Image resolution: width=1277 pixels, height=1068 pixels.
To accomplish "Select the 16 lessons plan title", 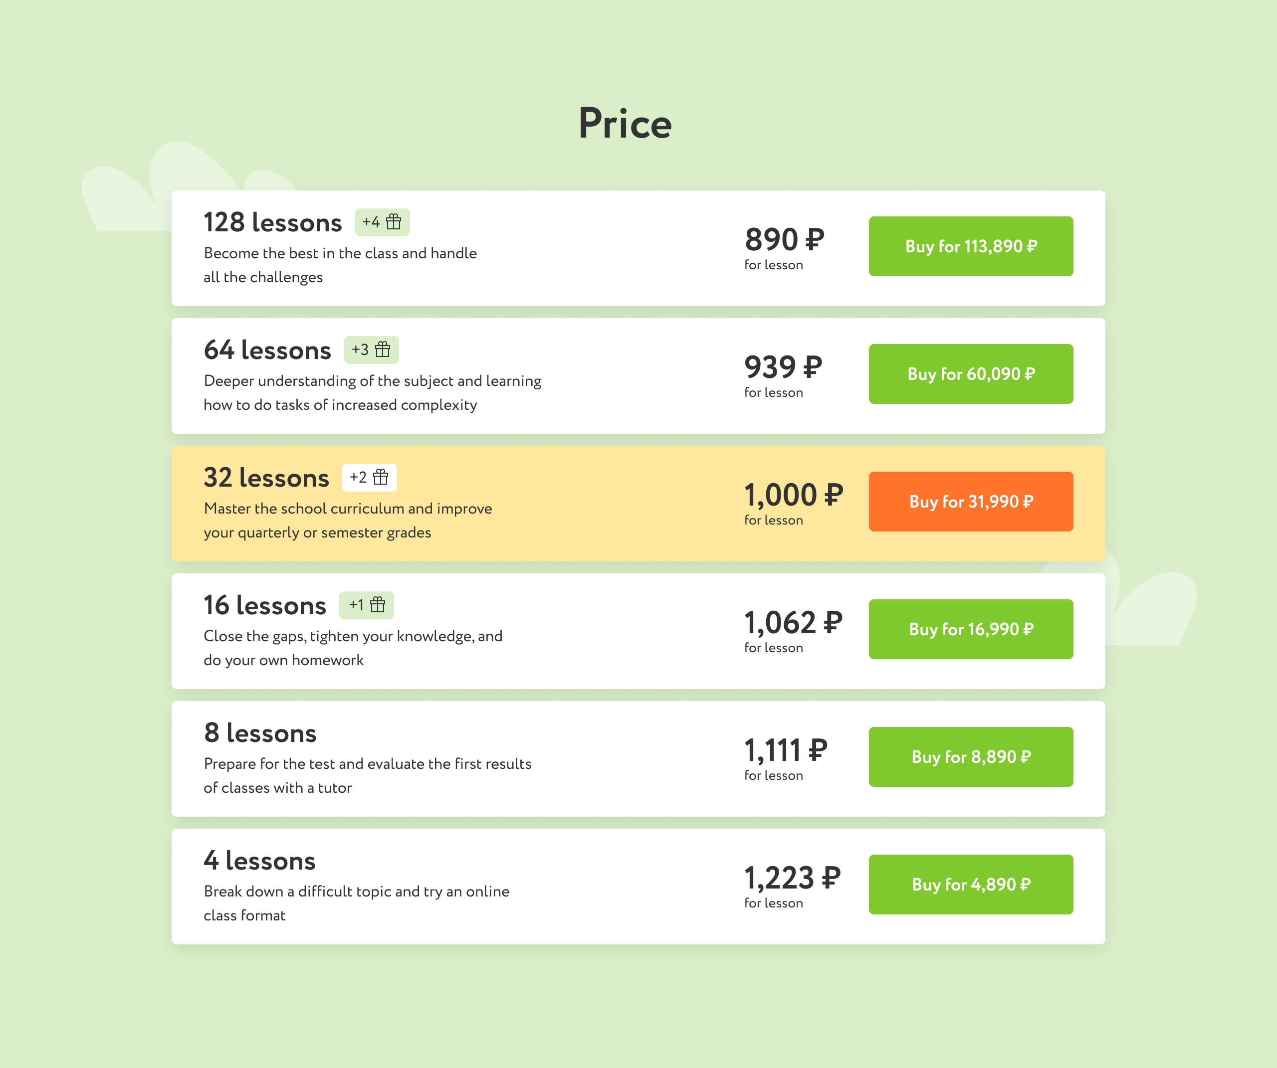I will pos(264,605).
